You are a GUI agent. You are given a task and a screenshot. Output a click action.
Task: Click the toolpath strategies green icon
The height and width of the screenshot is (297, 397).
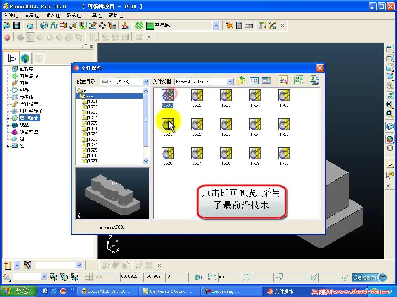click(139, 25)
